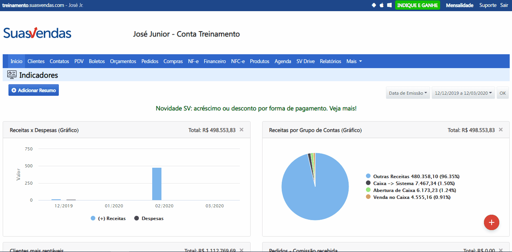Click the Indicadores monitor icon

coord(12,75)
